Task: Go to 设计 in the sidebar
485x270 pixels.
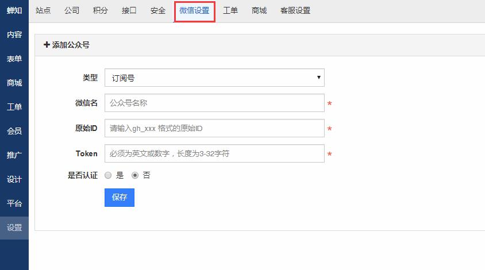Action: (x=14, y=179)
